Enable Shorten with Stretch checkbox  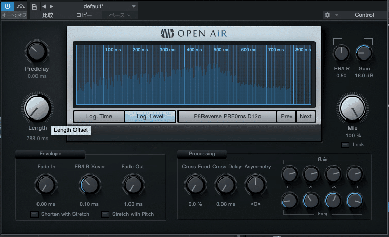click(34, 214)
